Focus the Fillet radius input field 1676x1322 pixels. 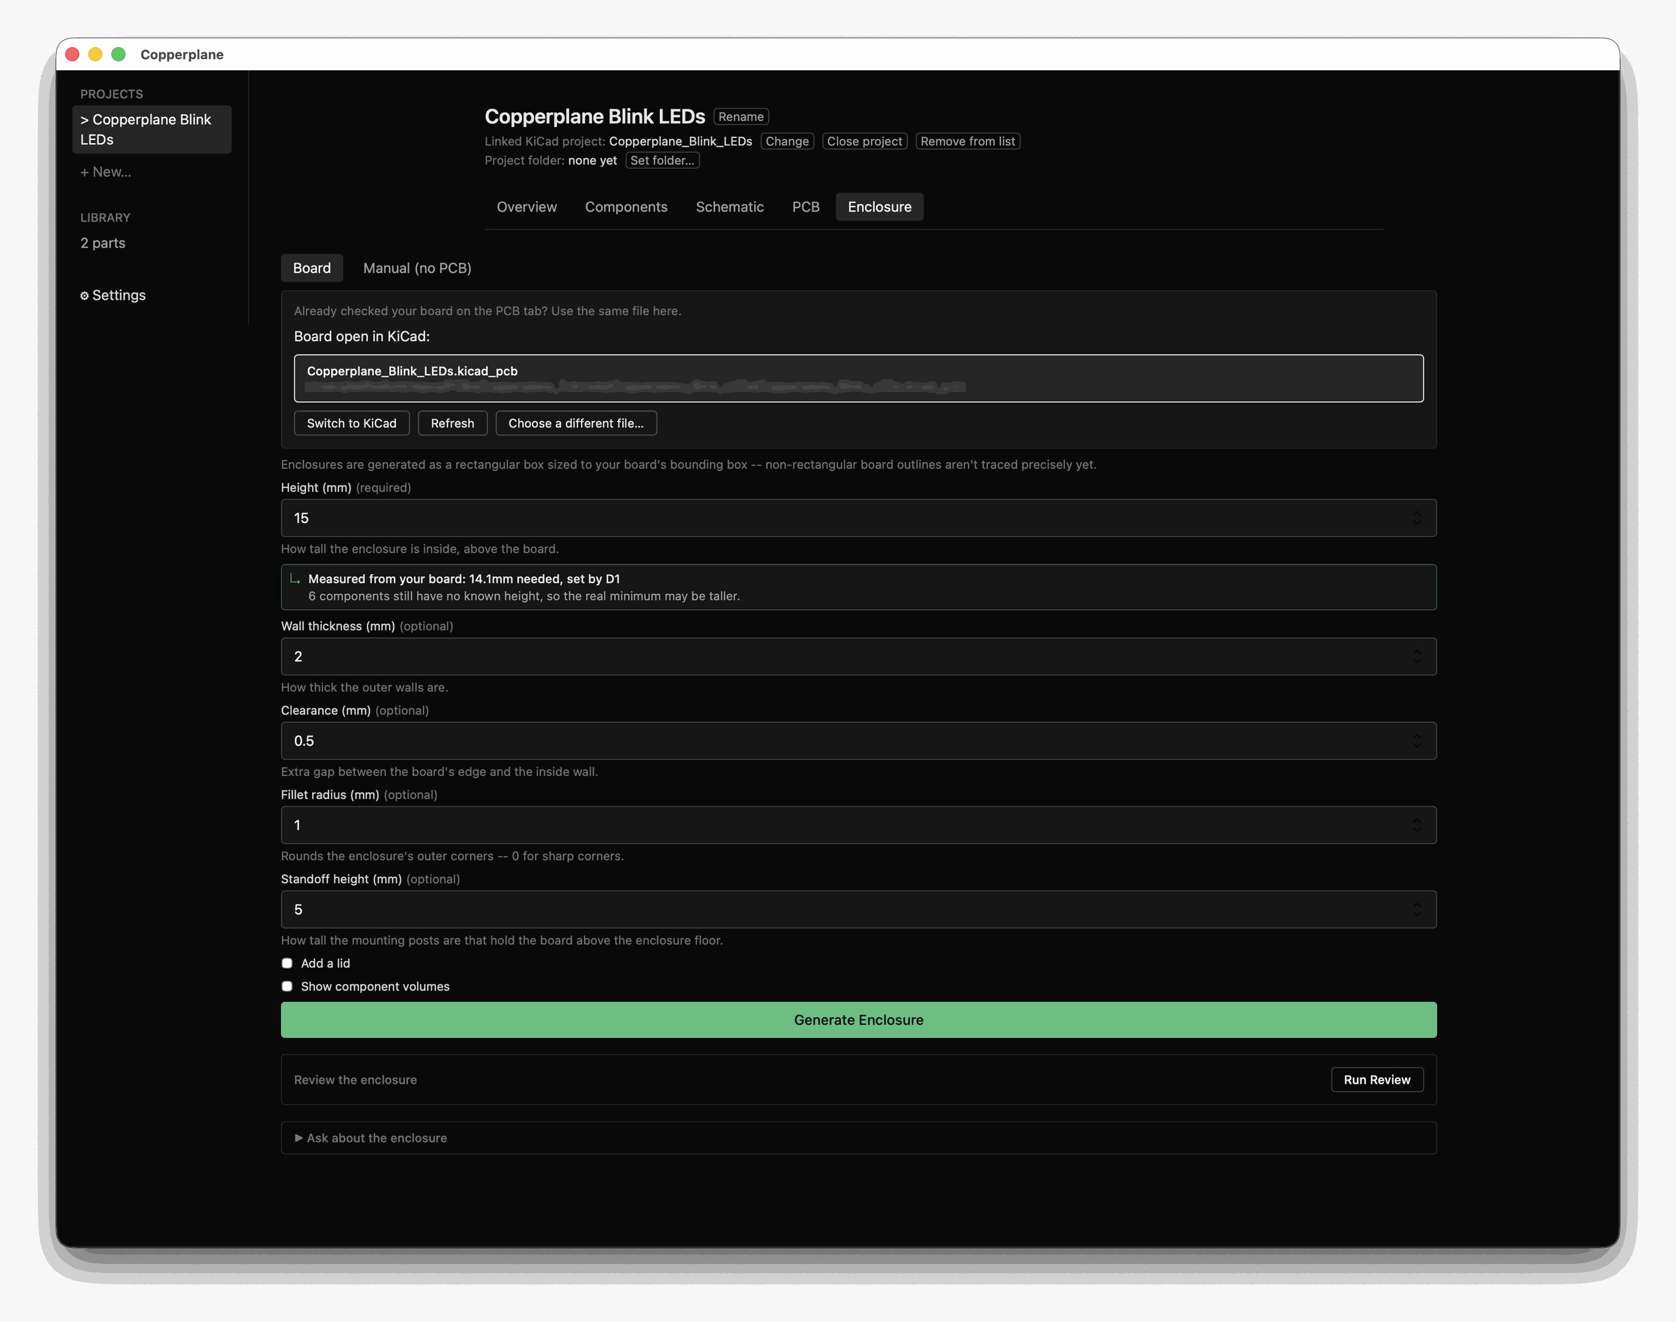point(858,825)
